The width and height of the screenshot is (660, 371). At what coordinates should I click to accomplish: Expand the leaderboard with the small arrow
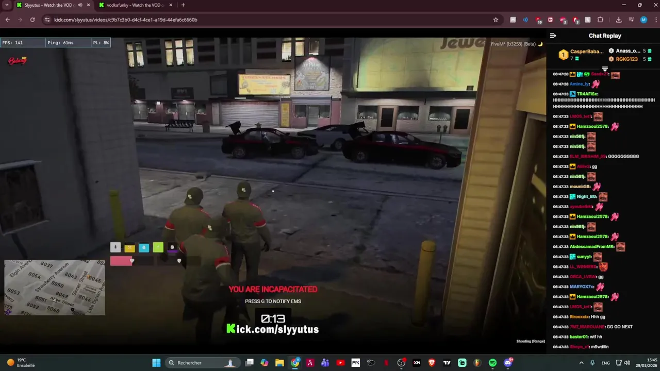(605, 69)
